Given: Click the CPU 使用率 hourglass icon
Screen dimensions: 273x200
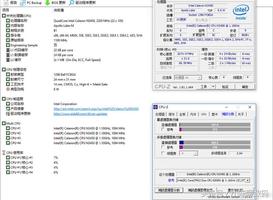Looking at the screenshot, I should coord(4,153).
